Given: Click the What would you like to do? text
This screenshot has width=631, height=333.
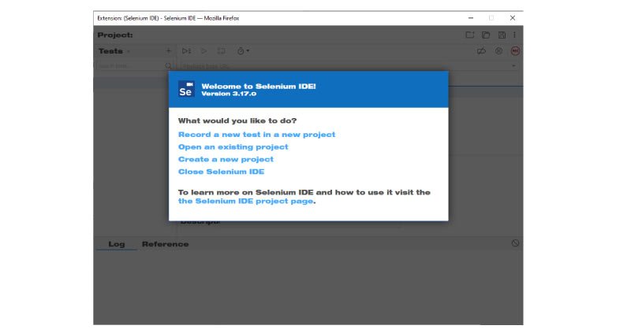Looking at the screenshot, I should (x=237, y=120).
